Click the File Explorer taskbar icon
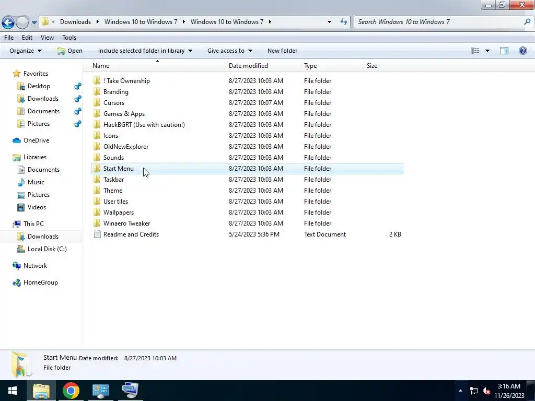This screenshot has height=401, width=535. click(x=41, y=391)
